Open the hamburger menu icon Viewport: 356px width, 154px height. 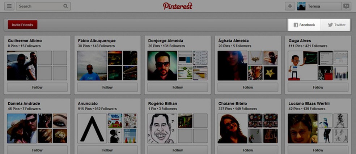point(9,6)
